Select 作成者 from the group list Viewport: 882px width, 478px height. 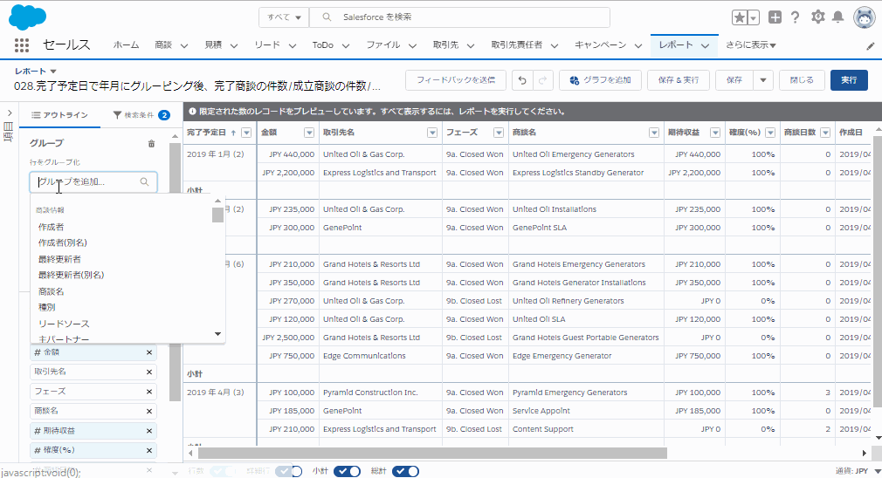point(52,227)
